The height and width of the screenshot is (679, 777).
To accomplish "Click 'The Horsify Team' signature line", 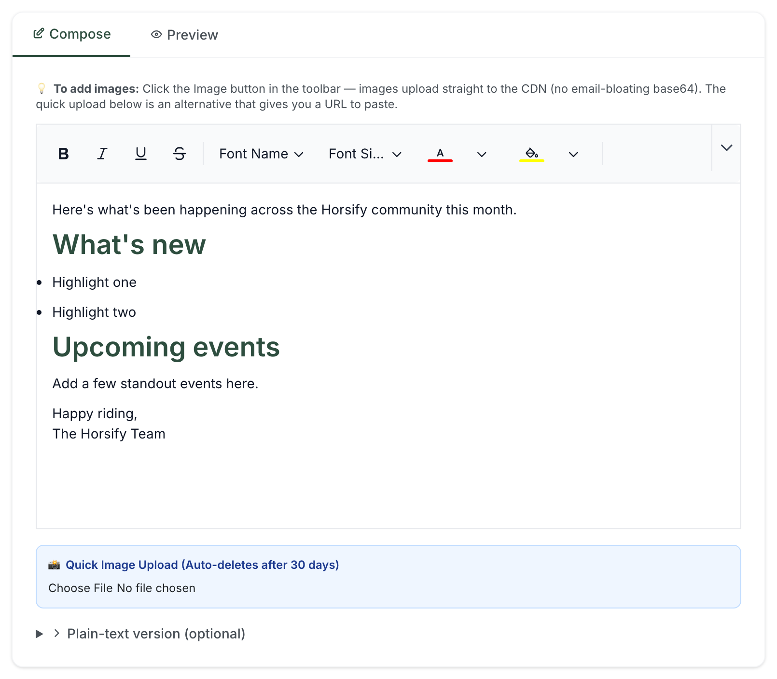I will [109, 434].
